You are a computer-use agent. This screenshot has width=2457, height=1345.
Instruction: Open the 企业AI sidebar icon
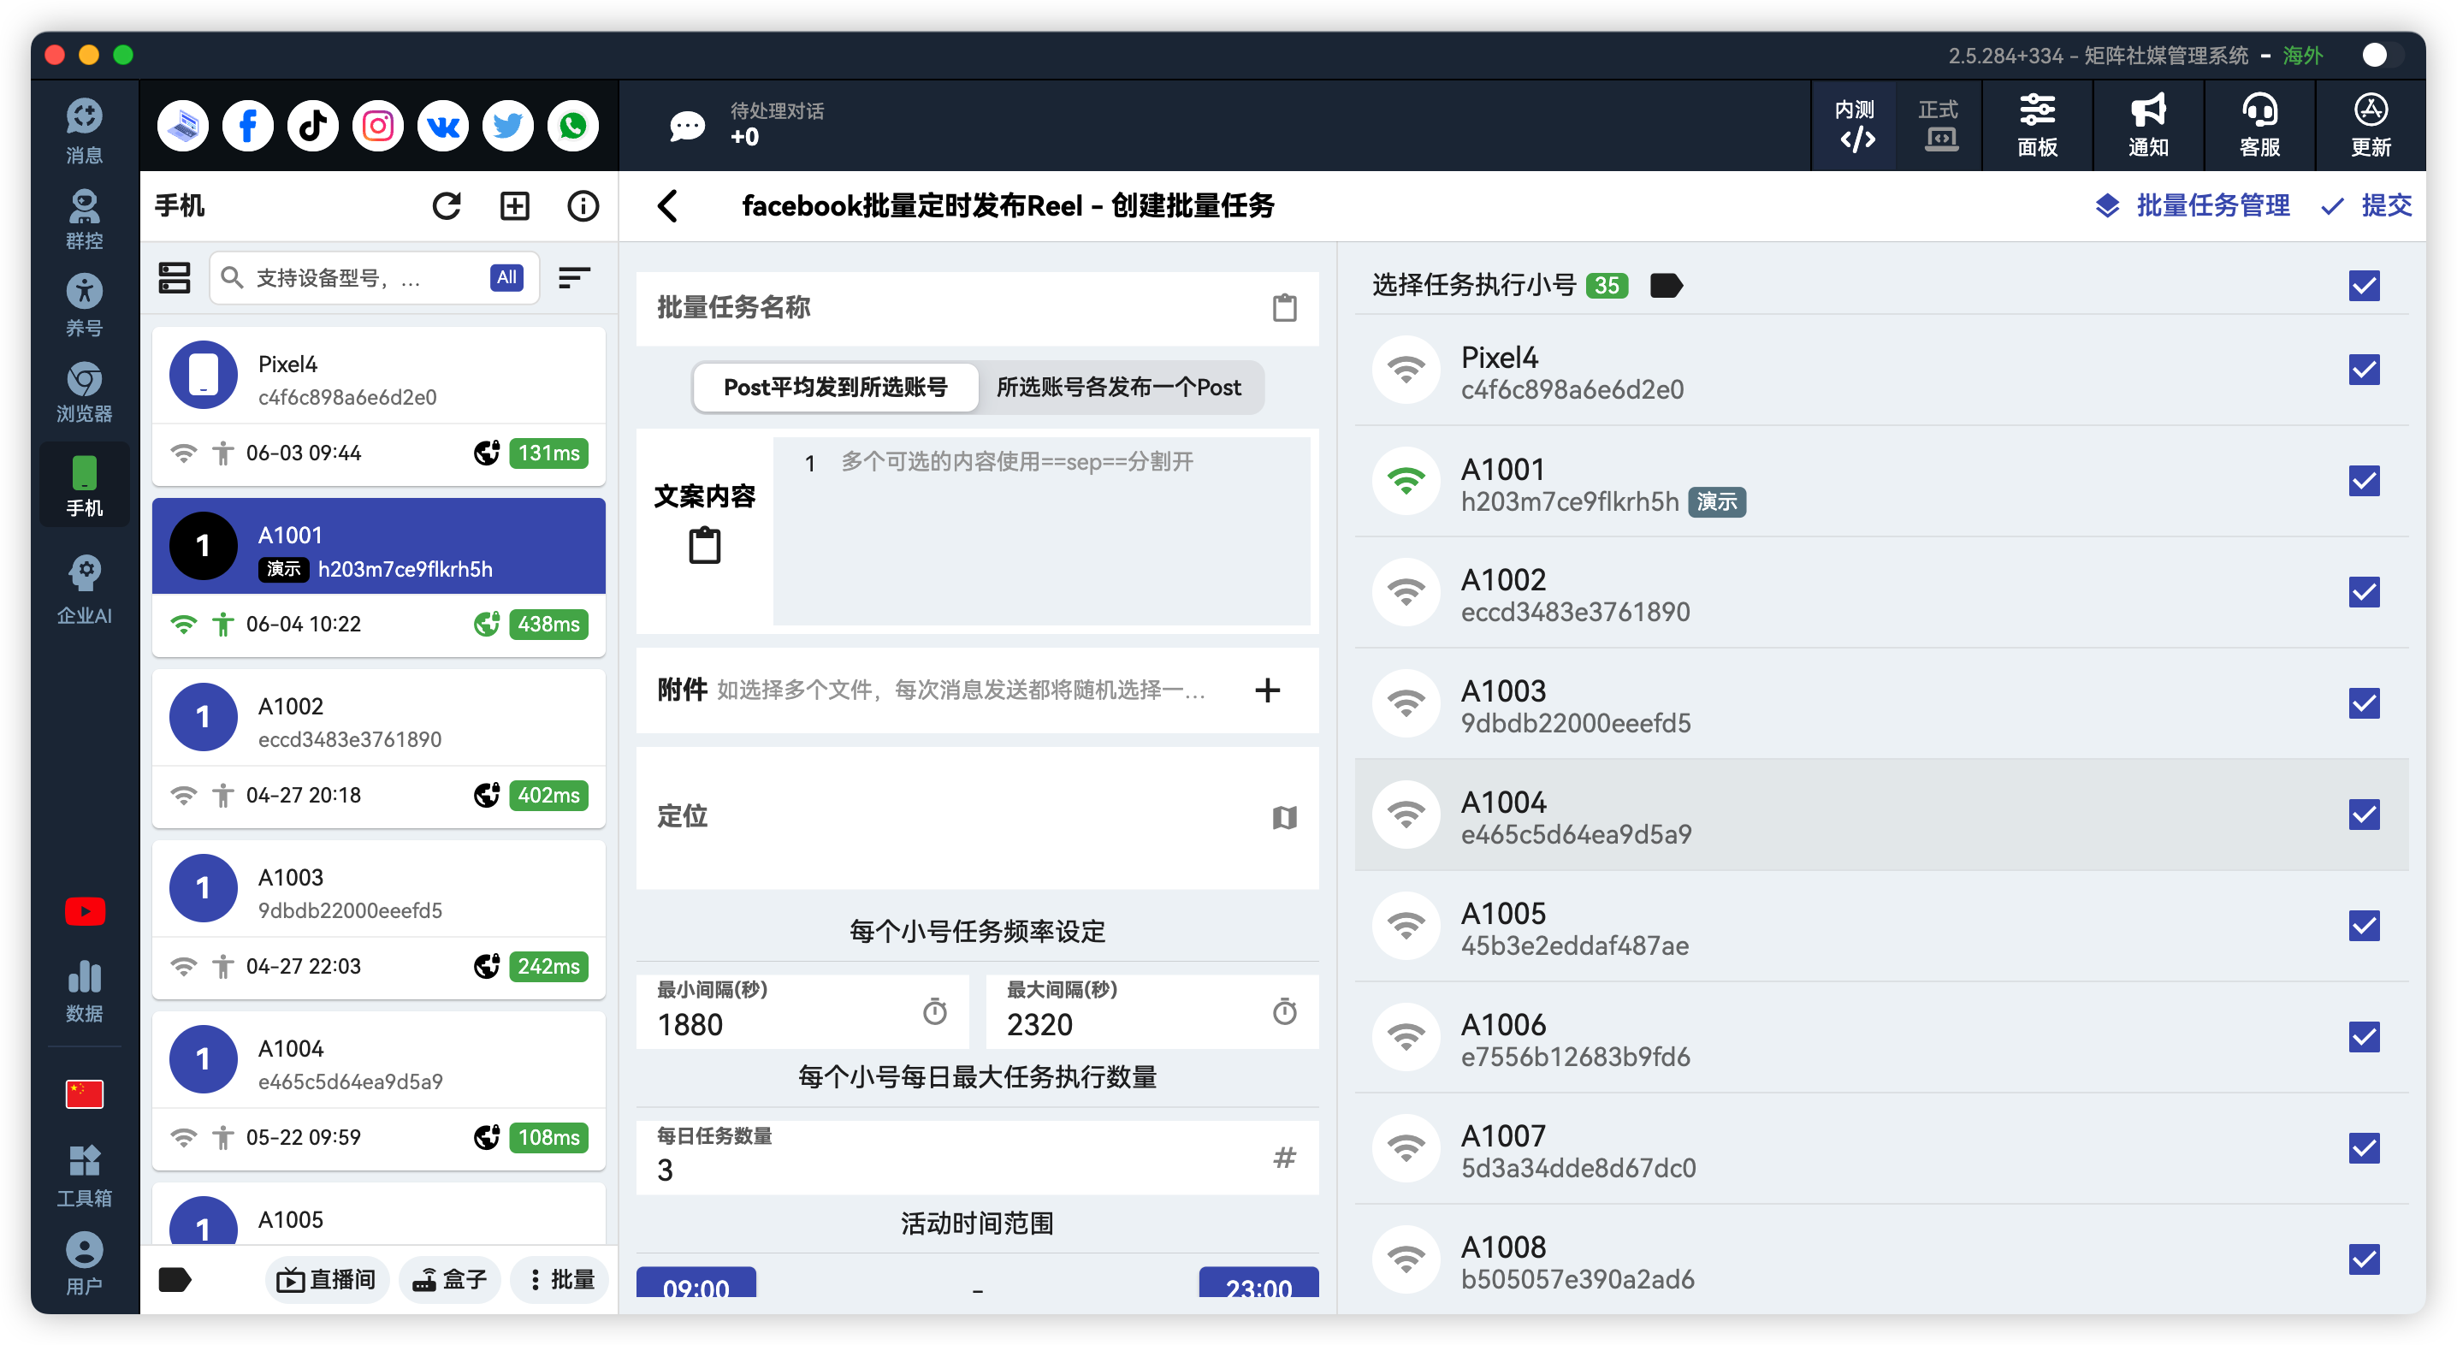pos(84,590)
